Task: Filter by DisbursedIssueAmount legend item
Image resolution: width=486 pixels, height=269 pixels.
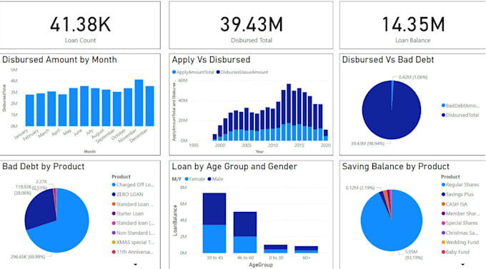Action: click(242, 72)
